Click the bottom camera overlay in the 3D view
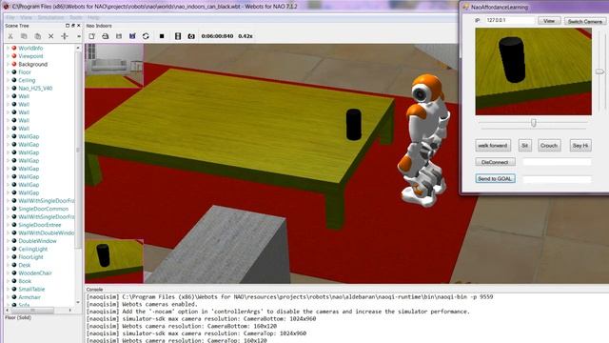The width and height of the screenshot is (609, 343). pyautogui.click(x=114, y=261)
